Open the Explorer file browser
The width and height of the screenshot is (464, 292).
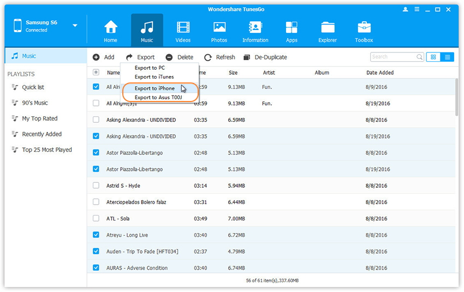pyautogui.click(x=328, y=31)
